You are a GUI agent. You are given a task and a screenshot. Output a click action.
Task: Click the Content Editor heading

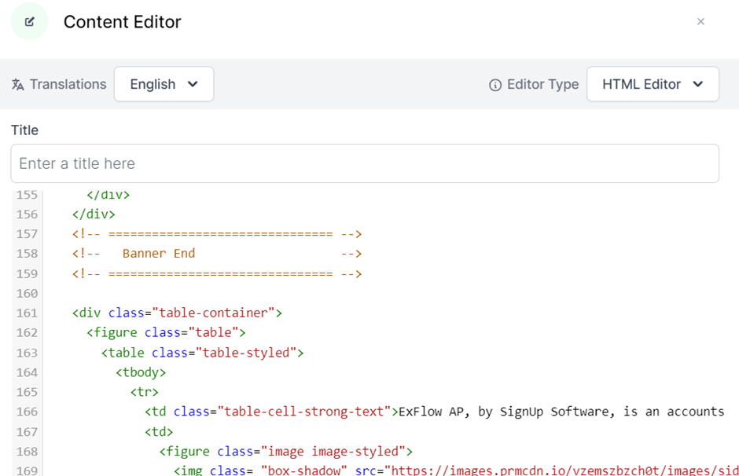(122, 22)
